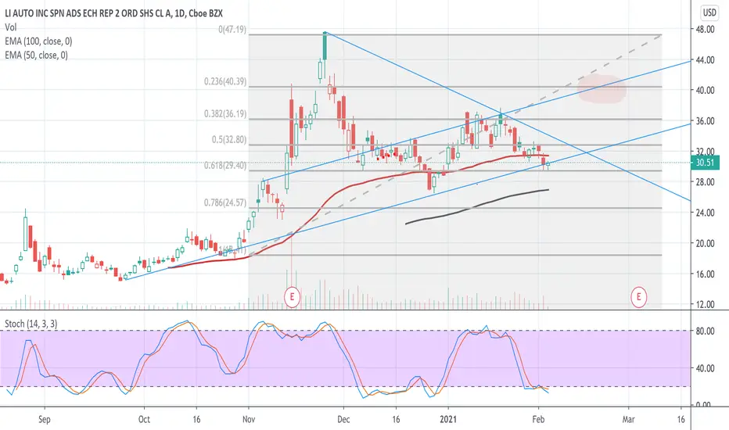Click the Sep date axis label
Image resolution: width=729 pixels, height=430 pixels.
pos(44,419)
